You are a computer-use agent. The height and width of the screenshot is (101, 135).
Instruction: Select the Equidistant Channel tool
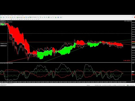coord(11,19)
